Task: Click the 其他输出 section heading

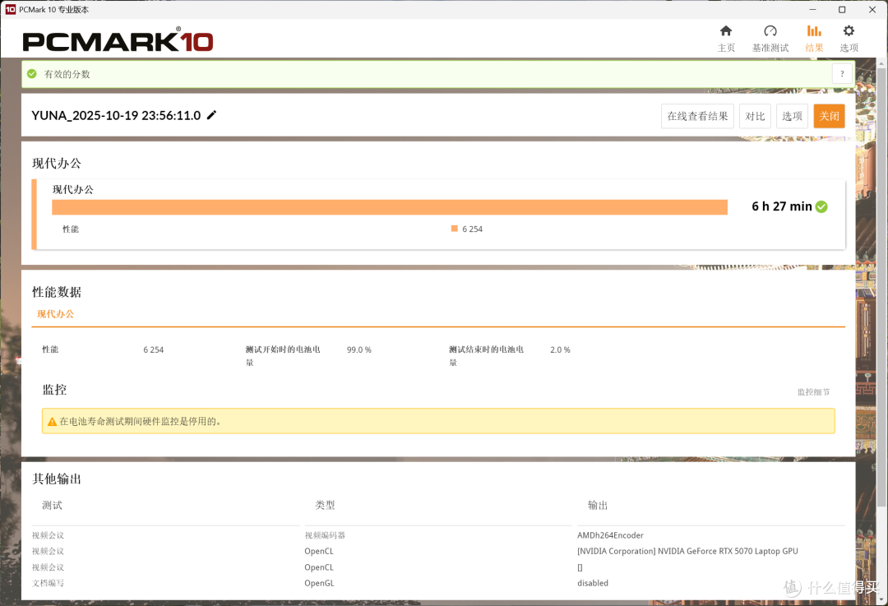Action: click(x=57, y=479)
